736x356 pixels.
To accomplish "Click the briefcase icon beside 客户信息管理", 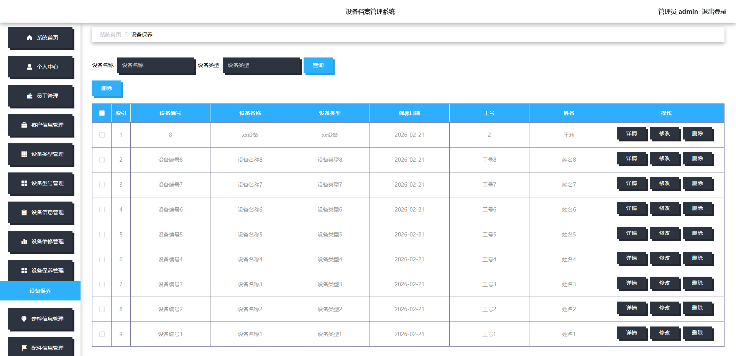I will click(24, 125).
